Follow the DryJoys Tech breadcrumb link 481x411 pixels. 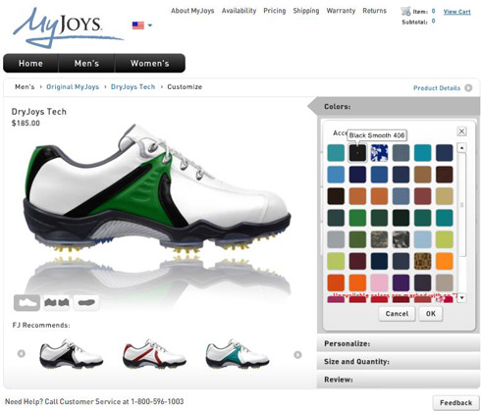tap(133, 87)
